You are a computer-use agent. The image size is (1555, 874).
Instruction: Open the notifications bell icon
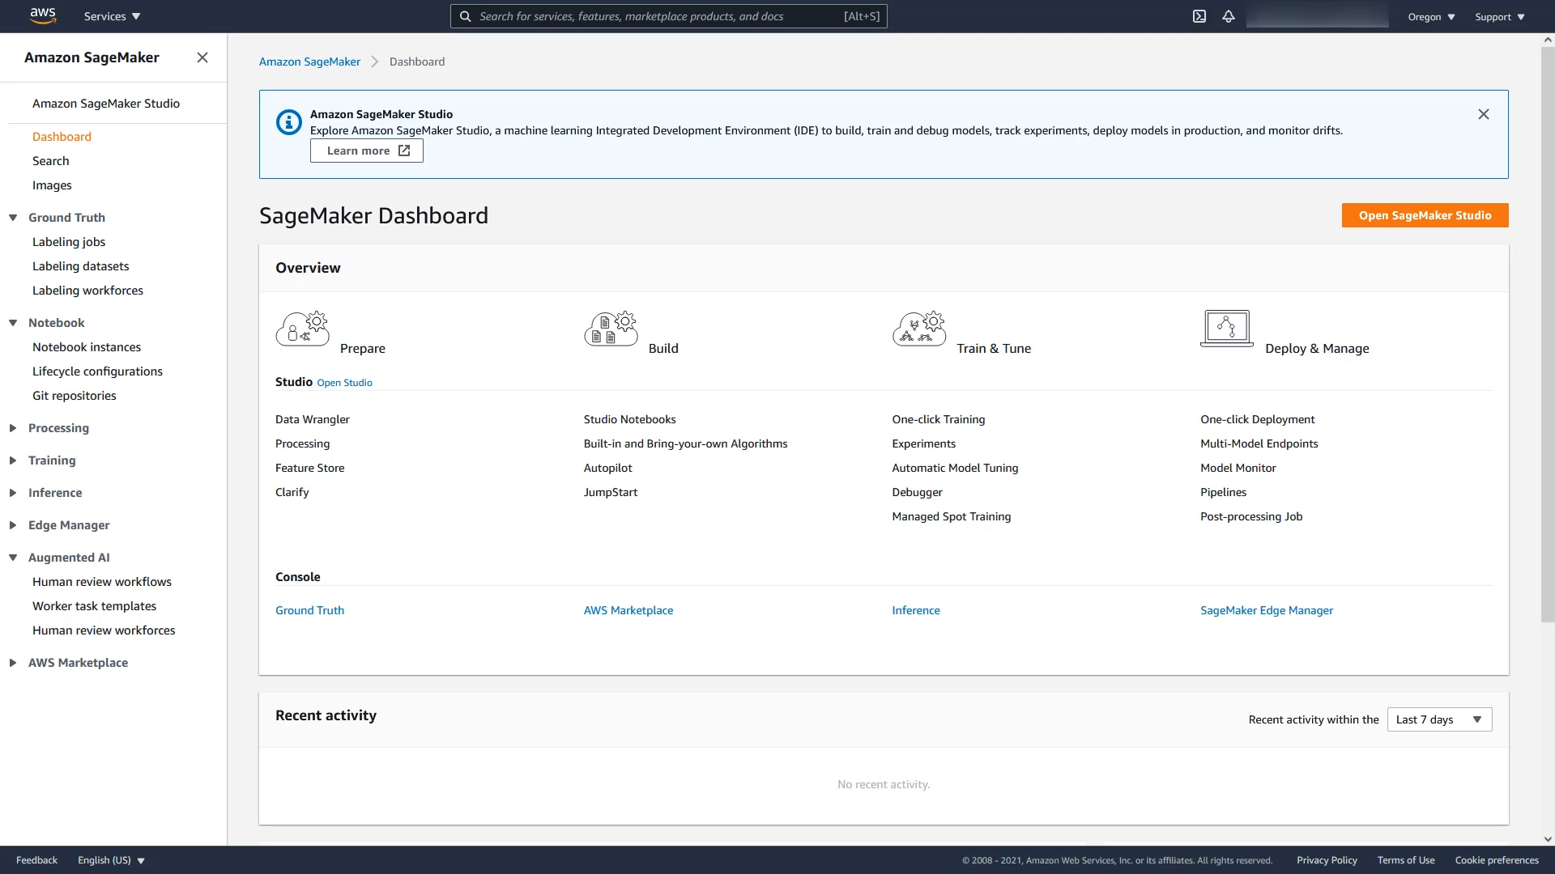(1229, 16)
